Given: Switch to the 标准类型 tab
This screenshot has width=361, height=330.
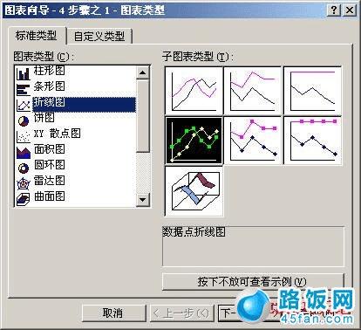Looking at the screenshot, I should tap(37, 36).
